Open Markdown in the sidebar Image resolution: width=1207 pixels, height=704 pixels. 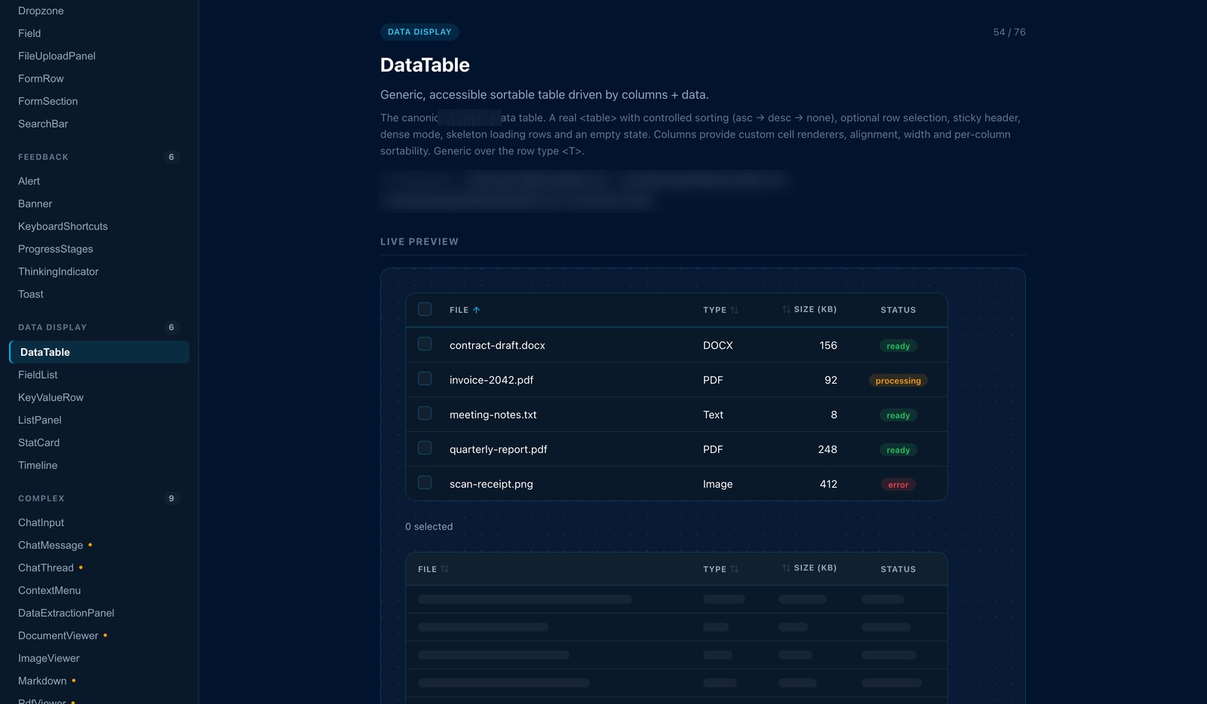tap(42, 681)
